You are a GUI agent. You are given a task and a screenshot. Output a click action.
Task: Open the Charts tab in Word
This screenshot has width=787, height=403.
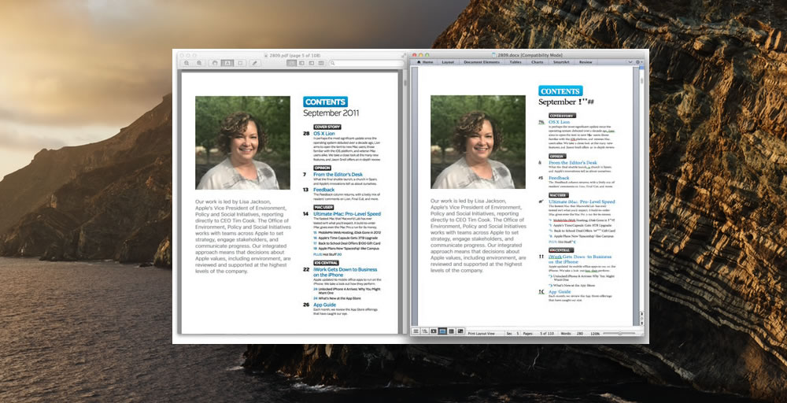537,62
